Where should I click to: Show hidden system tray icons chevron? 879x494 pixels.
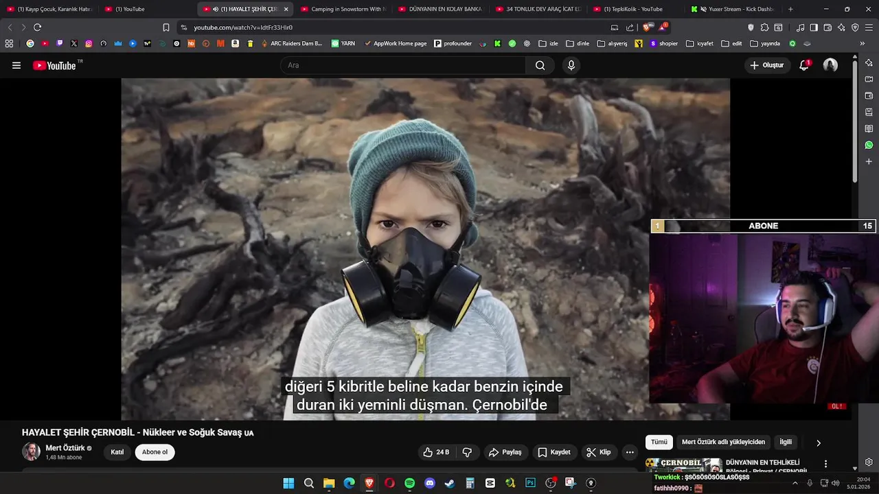[795, 483]
